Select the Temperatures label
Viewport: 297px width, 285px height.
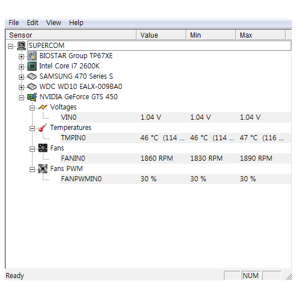click(71, 128)
